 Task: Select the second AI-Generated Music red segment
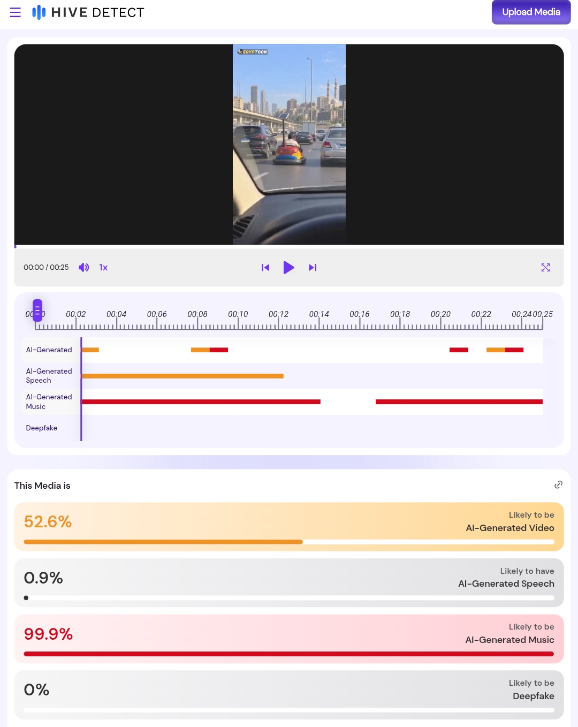pos(459,402)
